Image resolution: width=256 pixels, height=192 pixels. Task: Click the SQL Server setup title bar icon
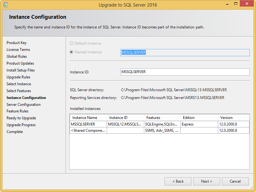[x=5, y=5]
